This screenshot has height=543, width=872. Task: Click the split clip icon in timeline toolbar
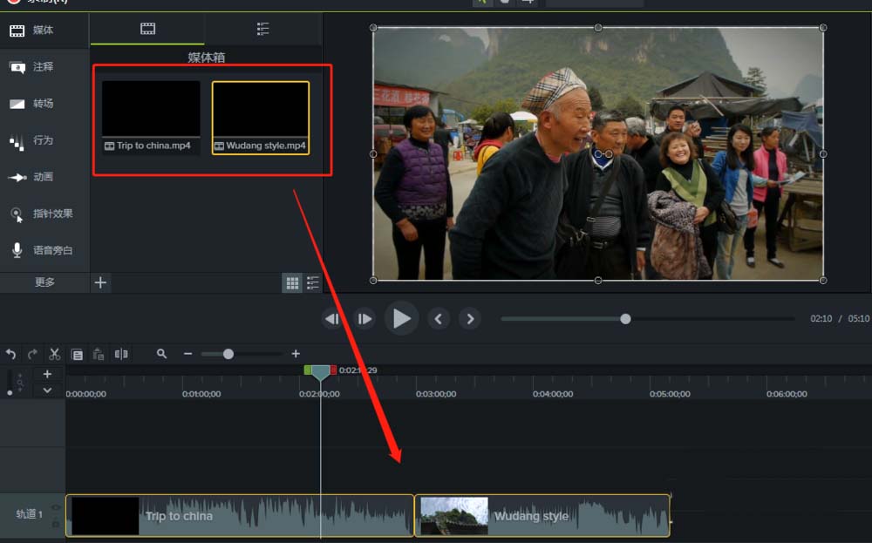coord(121,354)
